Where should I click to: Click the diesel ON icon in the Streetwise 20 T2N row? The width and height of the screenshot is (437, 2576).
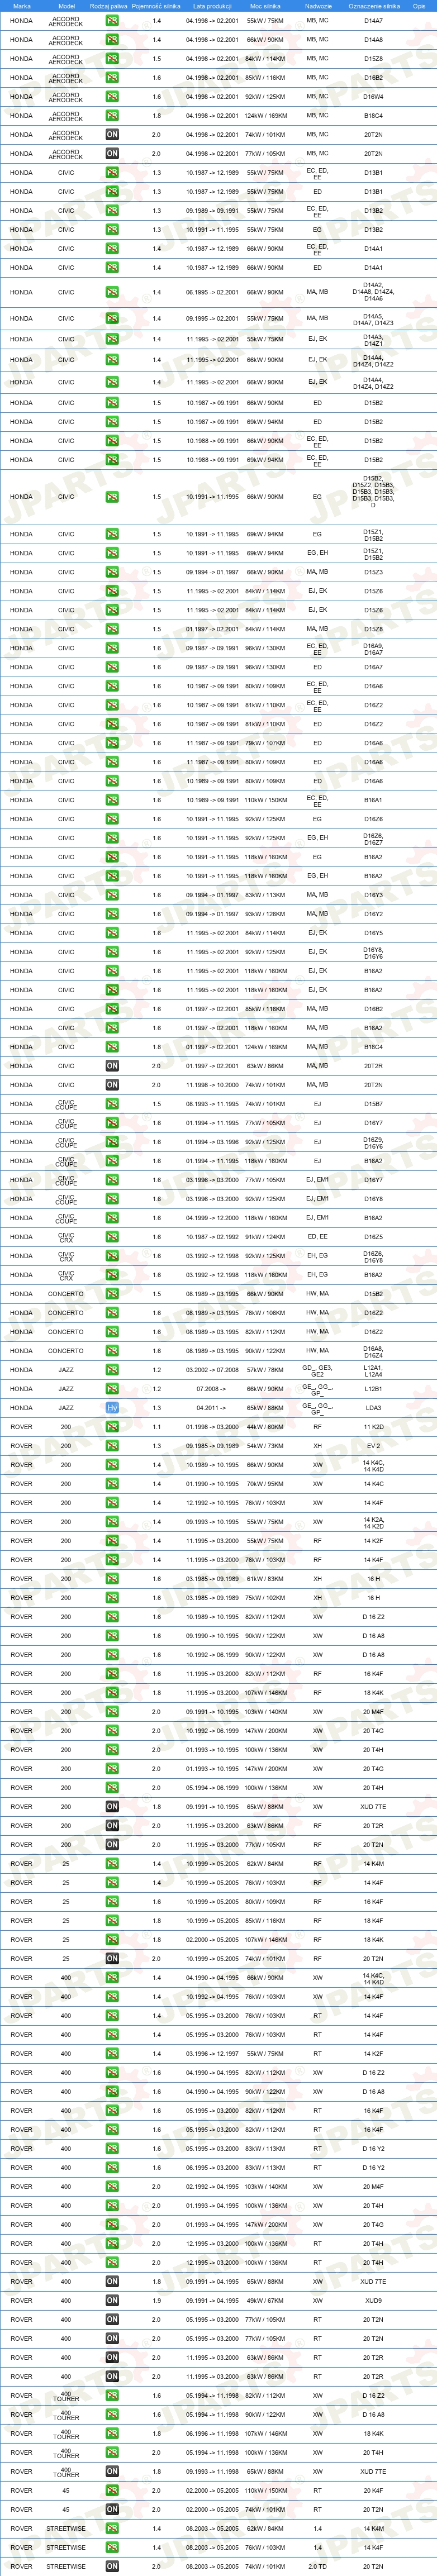112,2568
